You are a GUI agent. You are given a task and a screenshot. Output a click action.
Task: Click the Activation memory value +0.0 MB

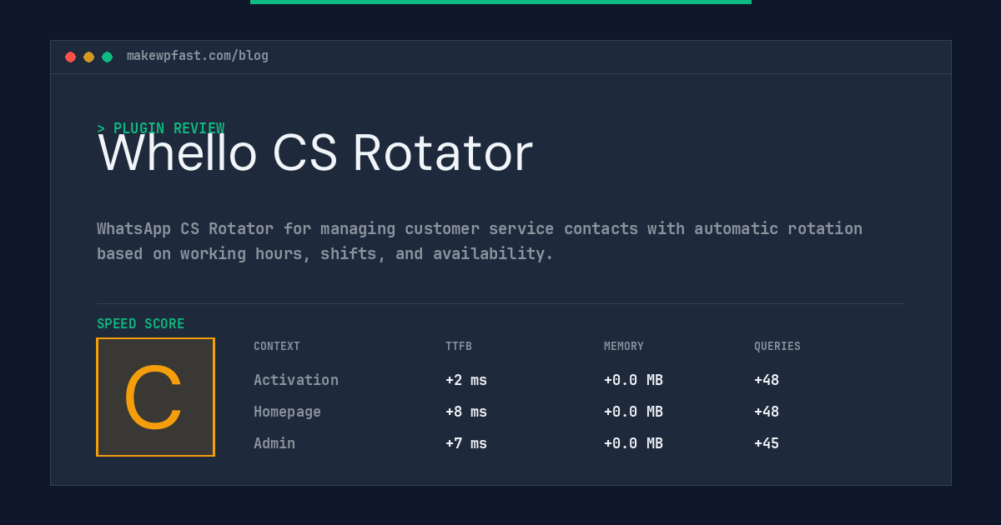633,380
